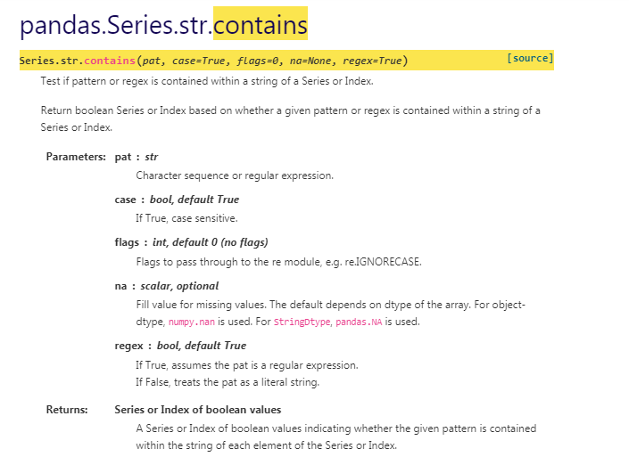Click the Series.str.contains function signature

pos(213,61)
